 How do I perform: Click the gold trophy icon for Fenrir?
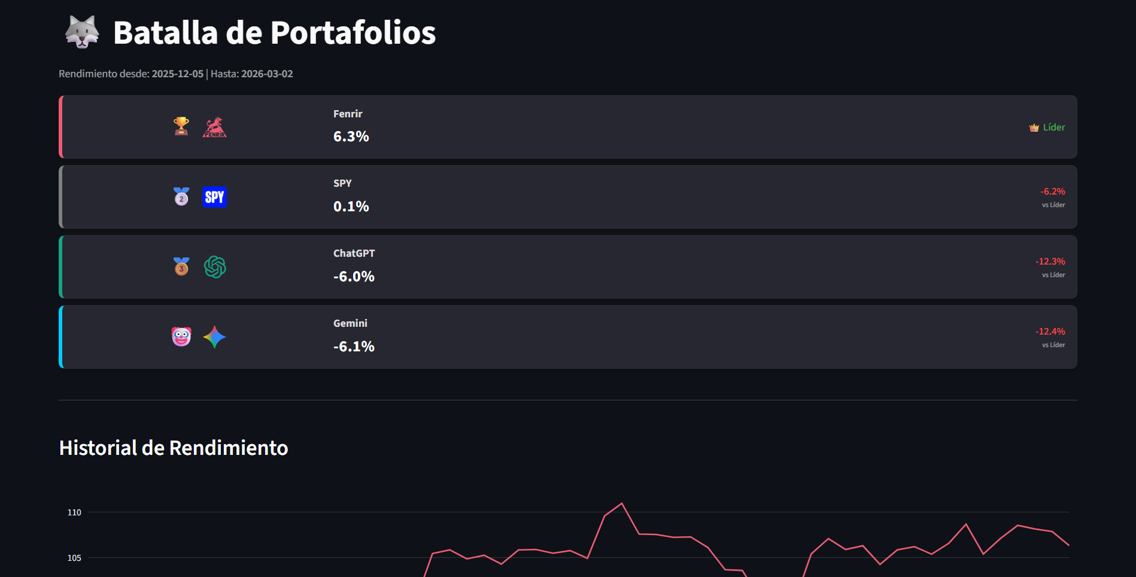point(181,126)
